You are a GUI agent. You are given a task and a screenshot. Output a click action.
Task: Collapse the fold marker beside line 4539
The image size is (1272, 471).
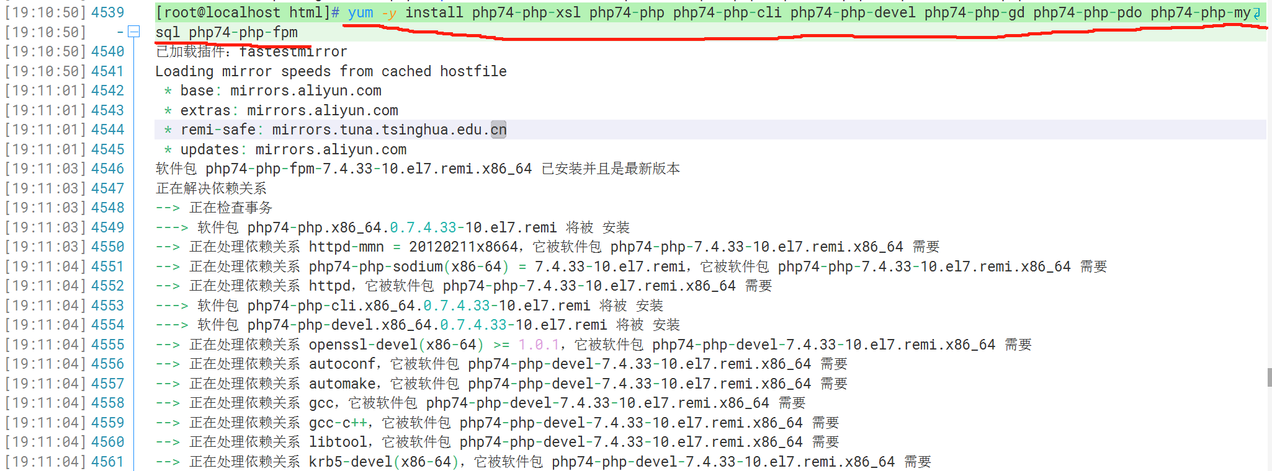point(133,32)
